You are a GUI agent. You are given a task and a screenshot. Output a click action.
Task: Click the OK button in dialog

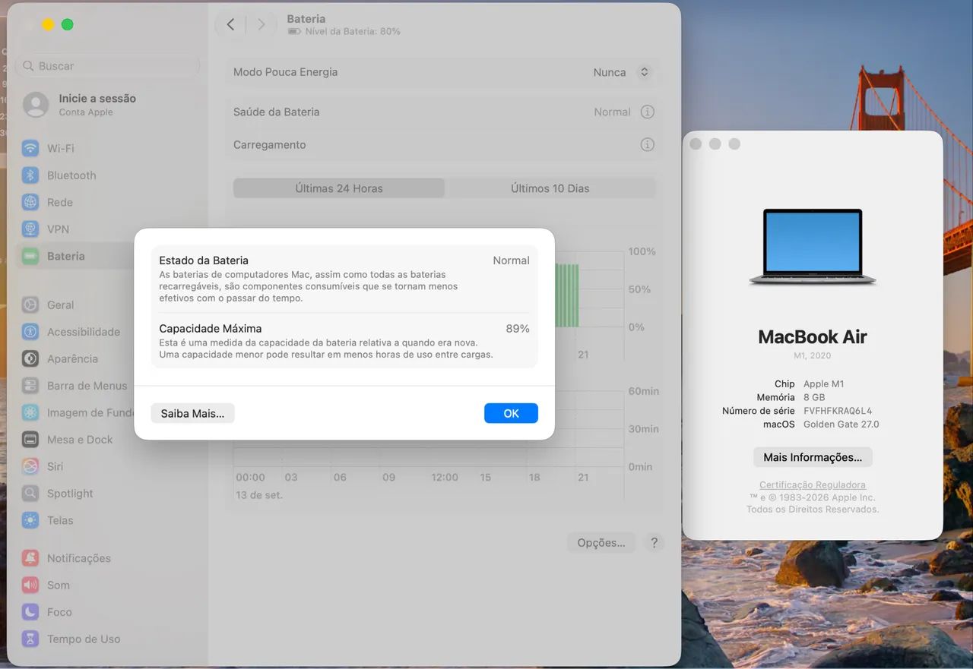[x=511, y=413]
